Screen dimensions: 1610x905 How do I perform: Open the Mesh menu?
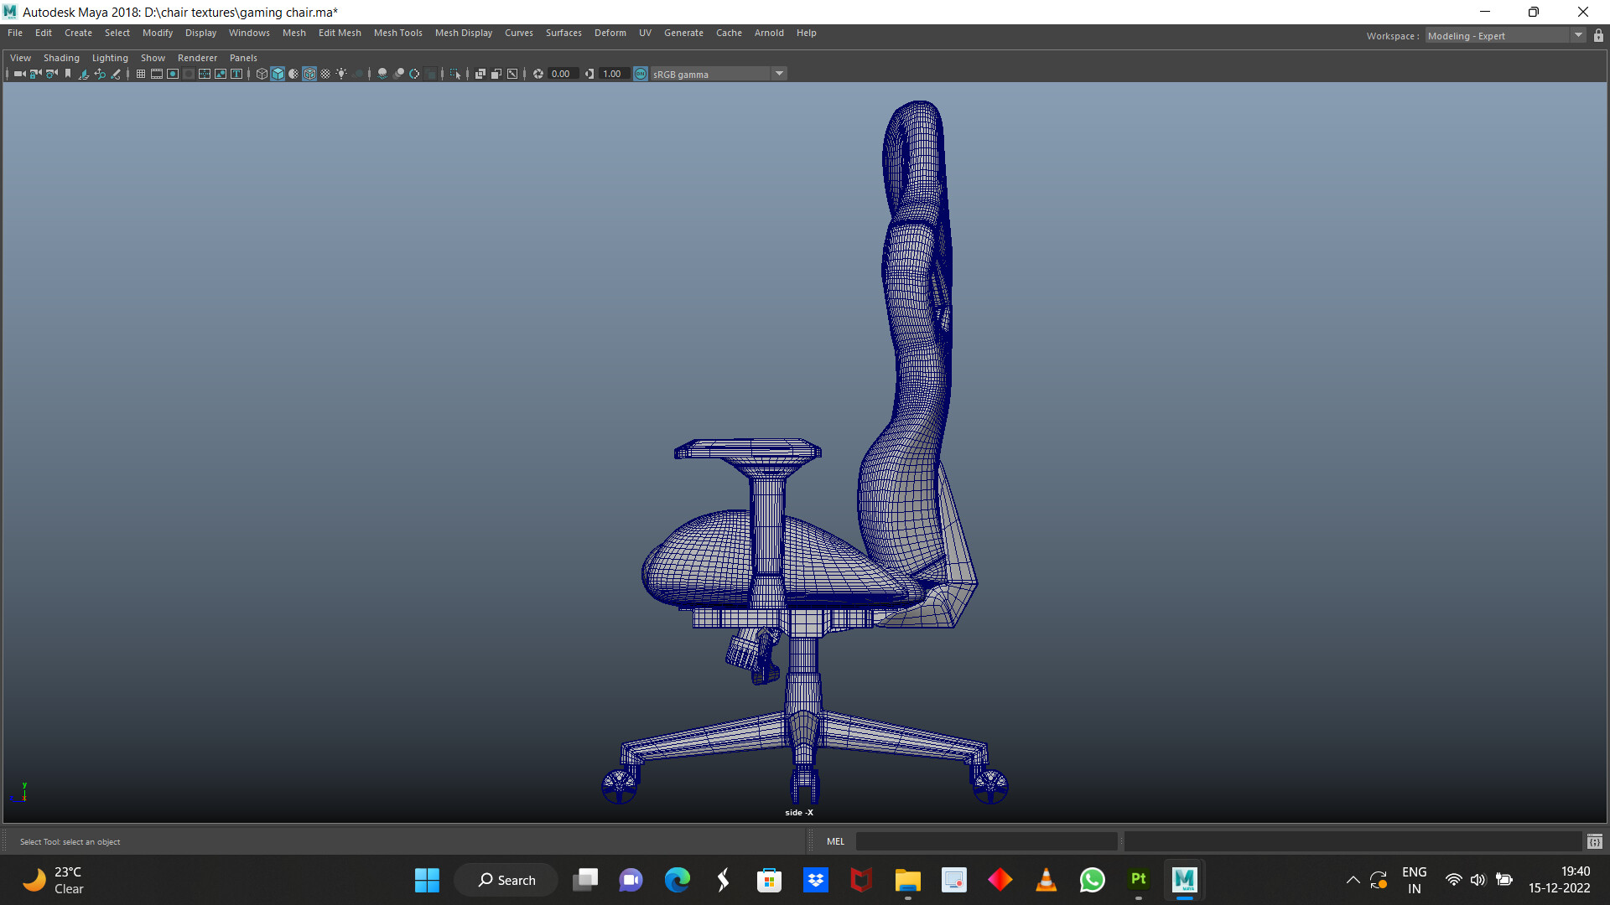coord(294,33)
